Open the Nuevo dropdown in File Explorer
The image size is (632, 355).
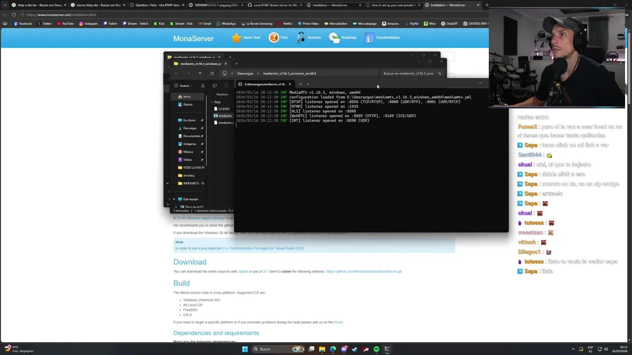[183, 85]
